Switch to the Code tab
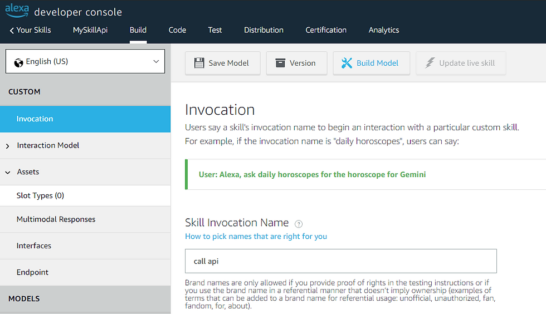The height and width of the screenshot is (314, 546). pyautogui.click(x=177, y=30)
